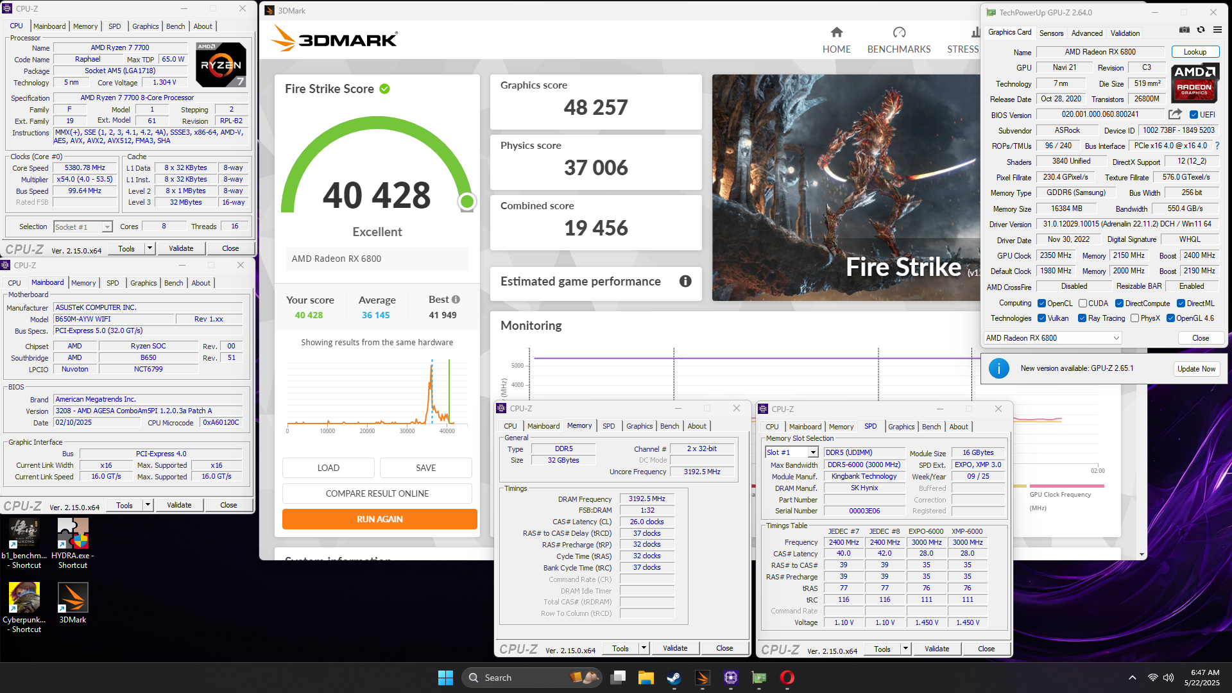Switch to Validation tab in GPU-Z
The height and width of the screenshot is (693, 1232).
(x=1125, y=33)
